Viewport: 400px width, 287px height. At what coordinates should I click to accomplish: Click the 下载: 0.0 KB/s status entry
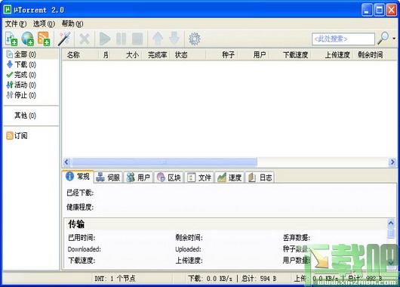[211, 278]
